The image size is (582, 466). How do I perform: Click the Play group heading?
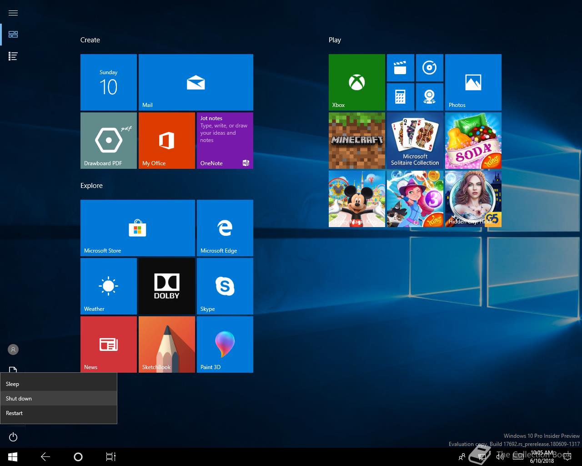335,40
